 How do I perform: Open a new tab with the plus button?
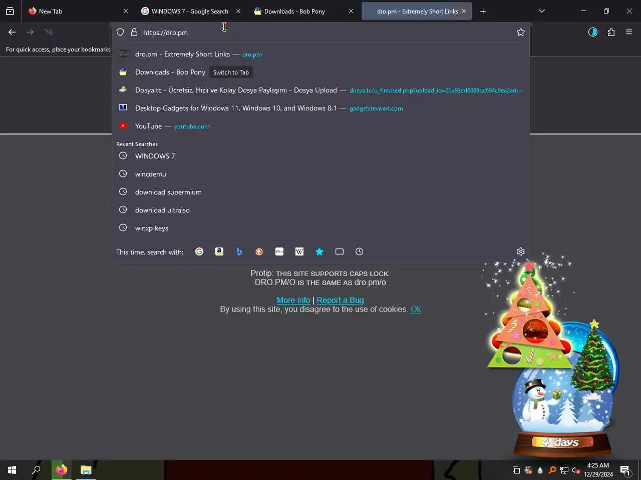pos(483,11)
